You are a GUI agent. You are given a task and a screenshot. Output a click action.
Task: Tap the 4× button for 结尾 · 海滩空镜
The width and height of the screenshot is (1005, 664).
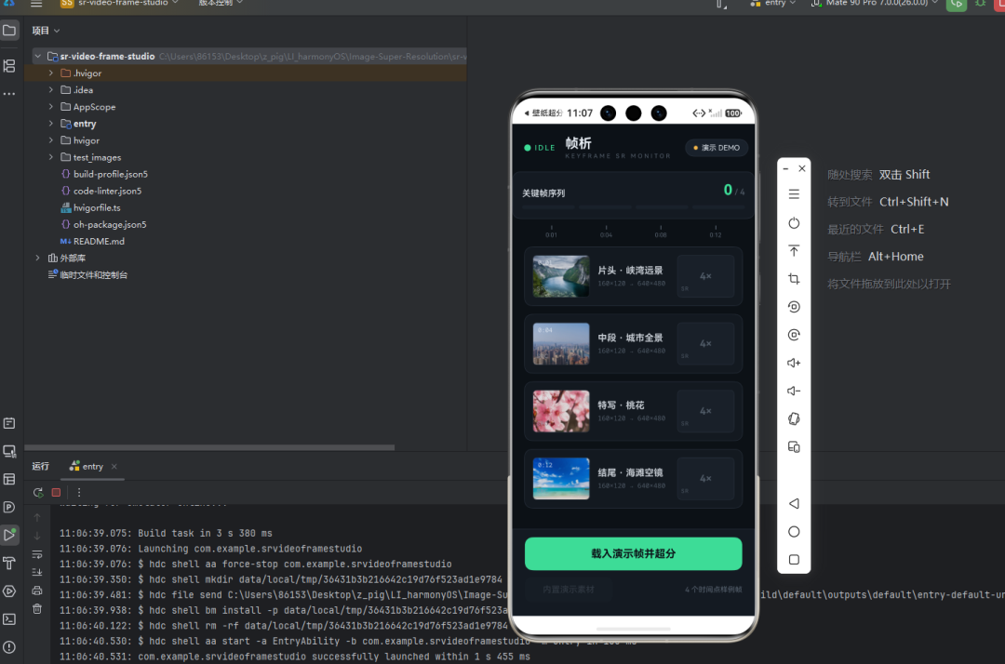coord(705,478)
